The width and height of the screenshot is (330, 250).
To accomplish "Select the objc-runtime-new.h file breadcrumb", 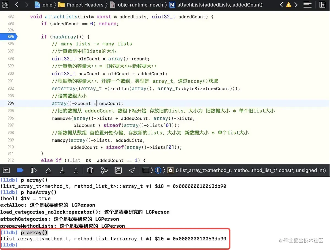I will tap(136, 5).
